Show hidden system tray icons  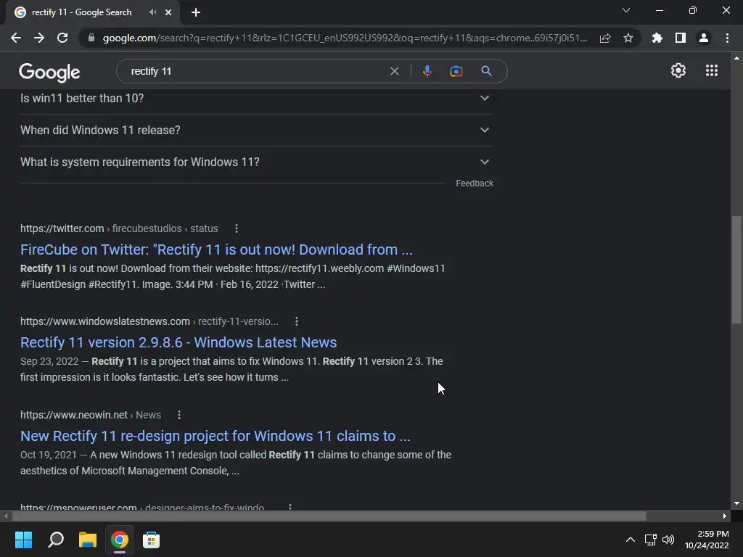pos(631,540)
